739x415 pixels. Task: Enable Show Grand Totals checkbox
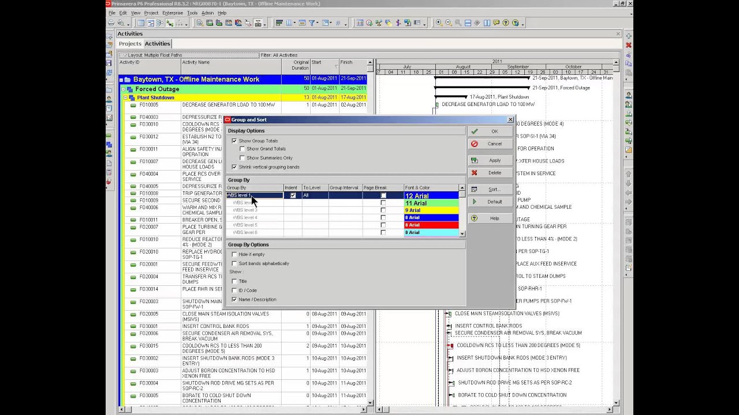(x=242, y=149)
